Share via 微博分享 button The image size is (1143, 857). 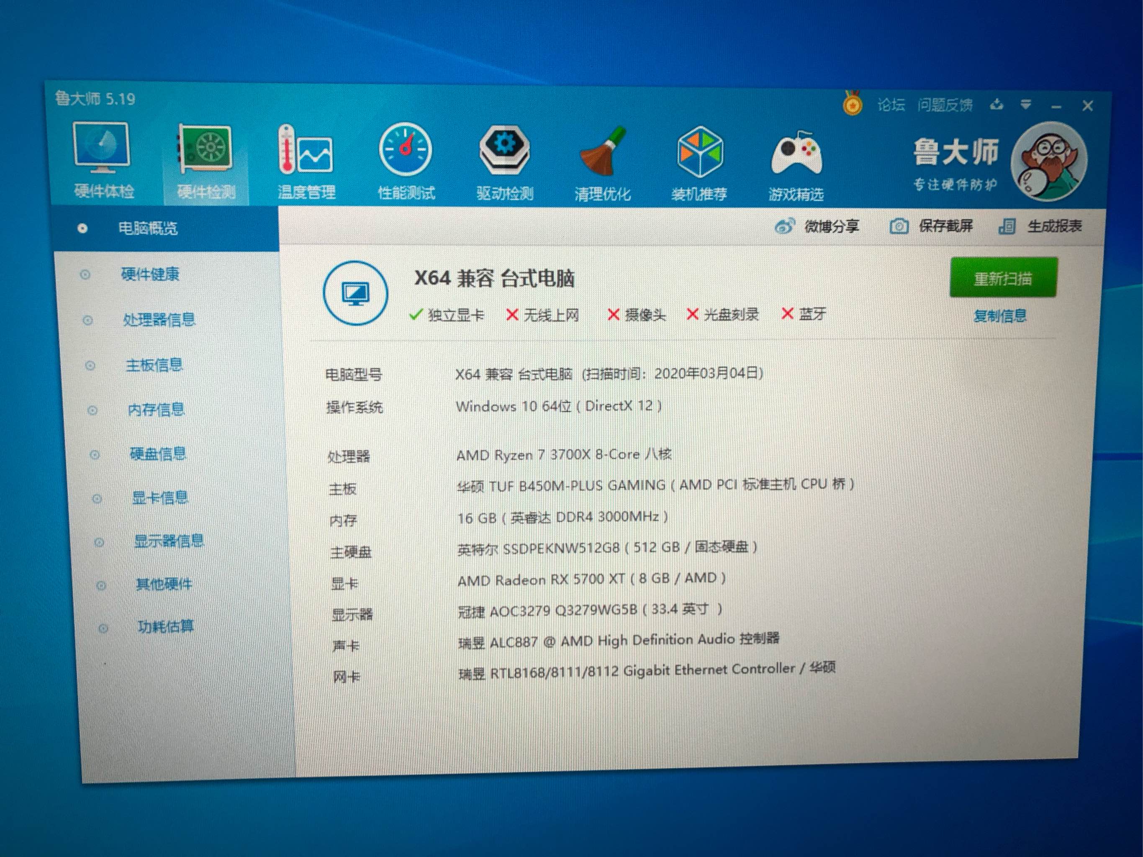817,226
